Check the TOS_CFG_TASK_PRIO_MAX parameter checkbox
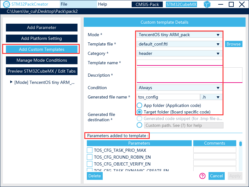Viewport: 249px width, 187px height. point(90,150)
